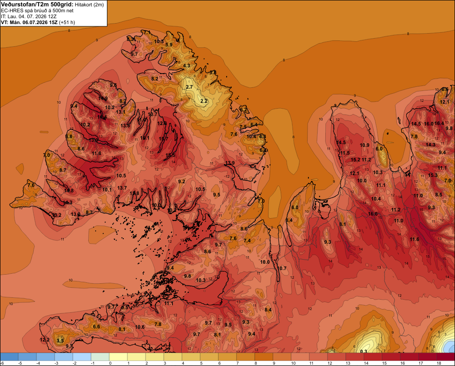Select the 15.7 temperature reading
The width and height of the screenshot is (455, 366).
pyautogui.click(x=163, y=139)
